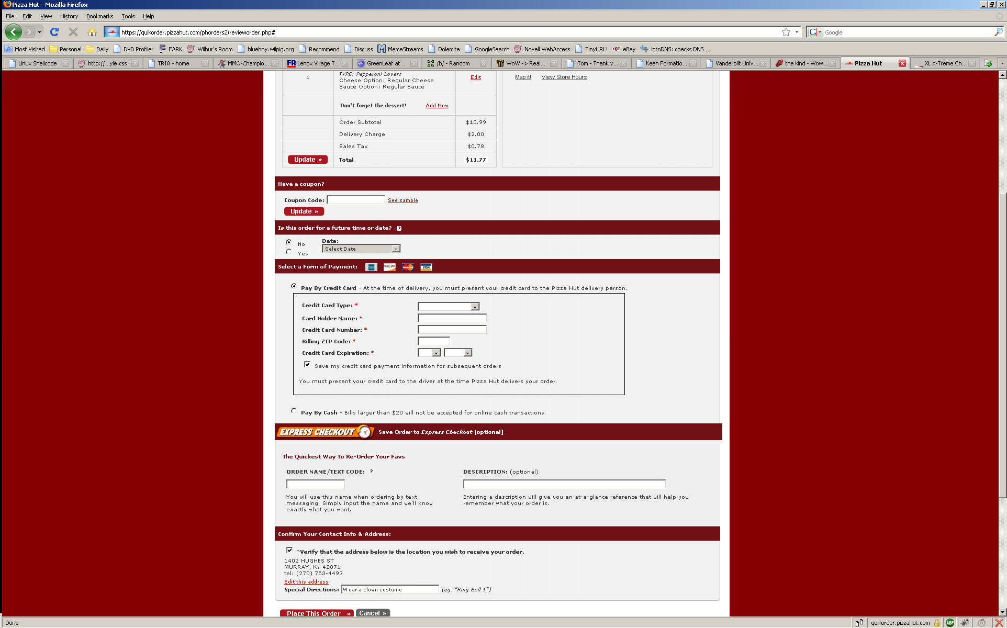The height and width of the screenshot is (628, 1007).
Task: Open the expiration month dropdown
Action: [x=429, y=353]
